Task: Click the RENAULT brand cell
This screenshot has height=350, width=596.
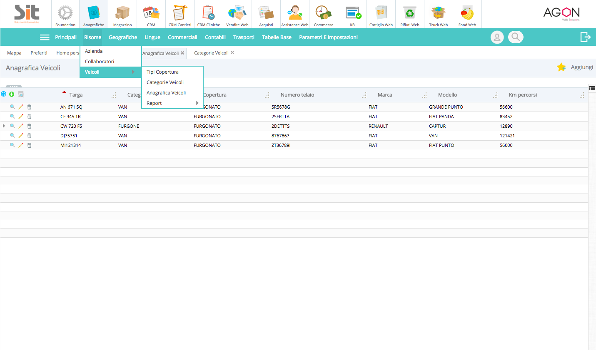Action: pyautogui.click(x=378, y=126)
